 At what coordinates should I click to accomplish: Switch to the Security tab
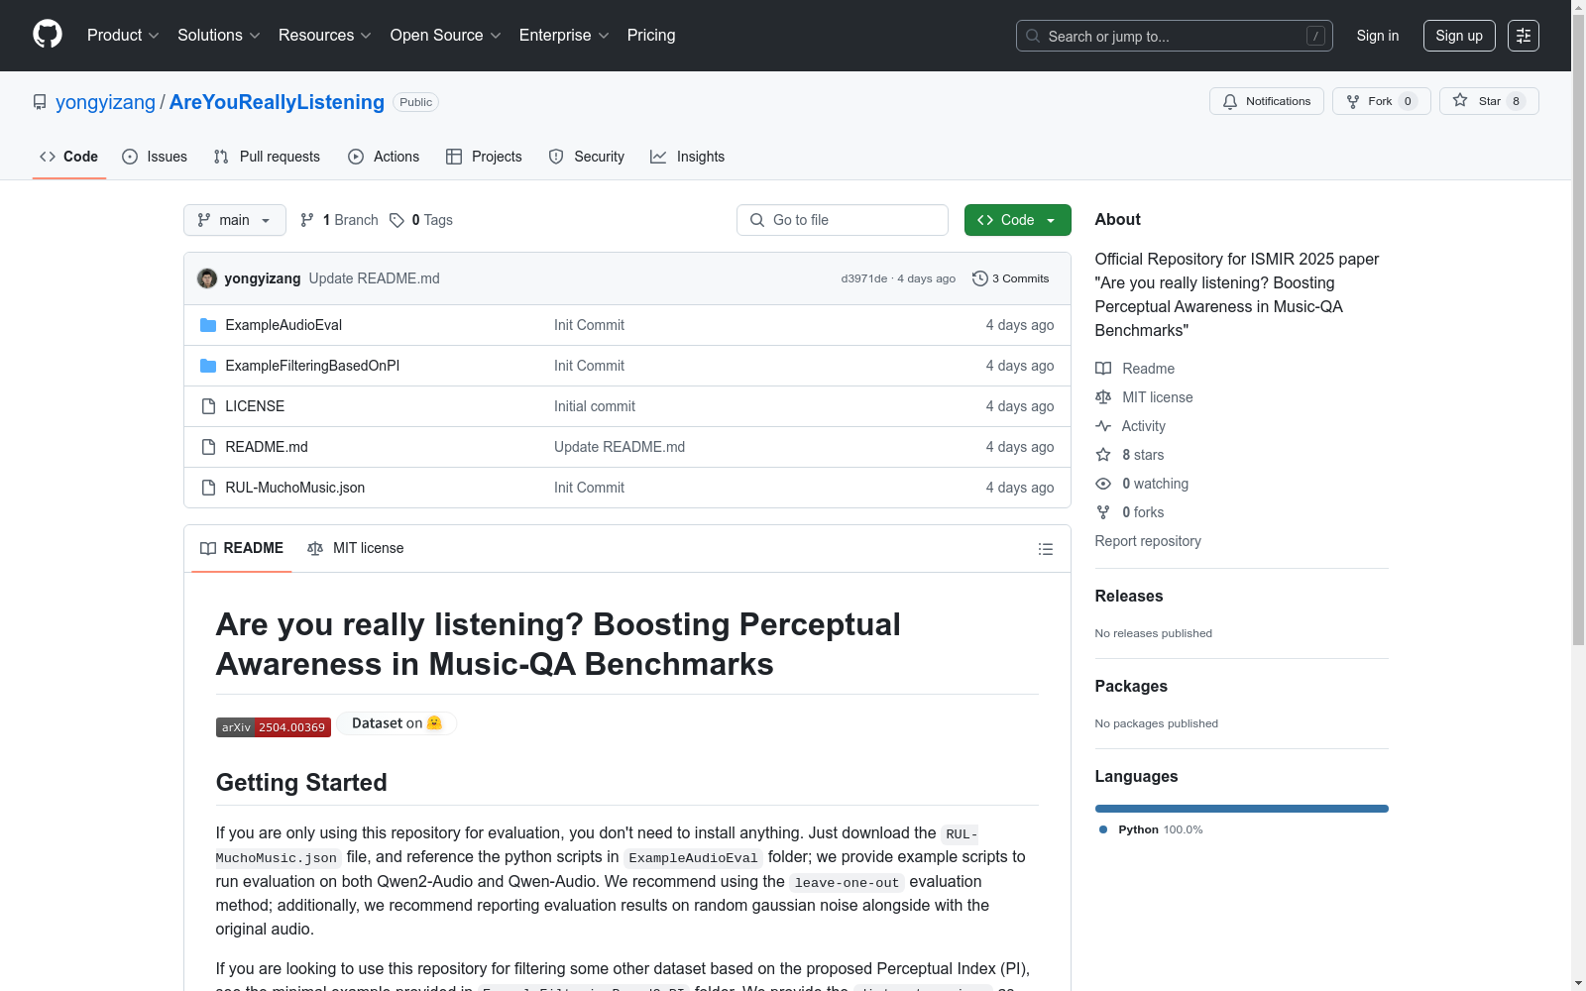pos(587,157)
